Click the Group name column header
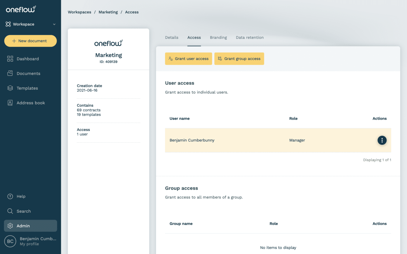407x254 pixels. [x=181, y=224]
